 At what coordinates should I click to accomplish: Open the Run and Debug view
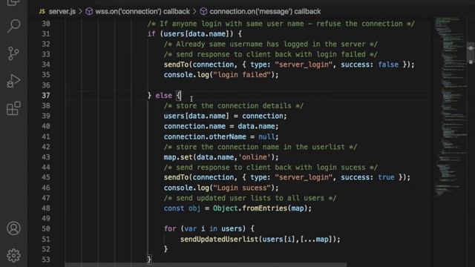(13, 81)
